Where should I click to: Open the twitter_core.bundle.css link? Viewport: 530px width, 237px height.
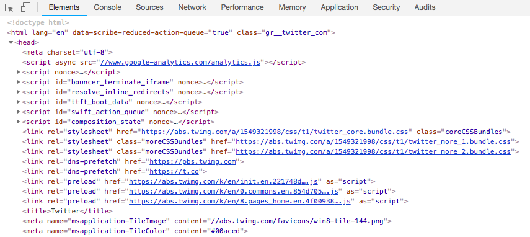point(275,132)
